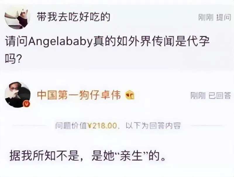
Task: Click the 刚刚 timestamp beside 提问
Action: [x=206, y=18]
